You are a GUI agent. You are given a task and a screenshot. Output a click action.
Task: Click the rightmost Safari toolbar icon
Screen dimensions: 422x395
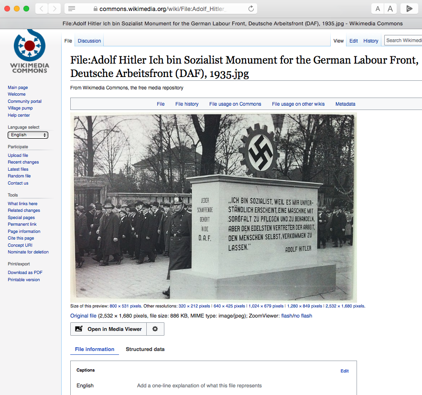tap(409, 9)
